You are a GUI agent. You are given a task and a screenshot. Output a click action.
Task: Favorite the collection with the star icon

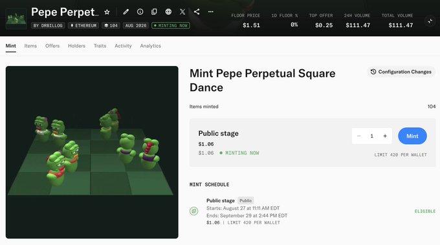pos(107,12)
